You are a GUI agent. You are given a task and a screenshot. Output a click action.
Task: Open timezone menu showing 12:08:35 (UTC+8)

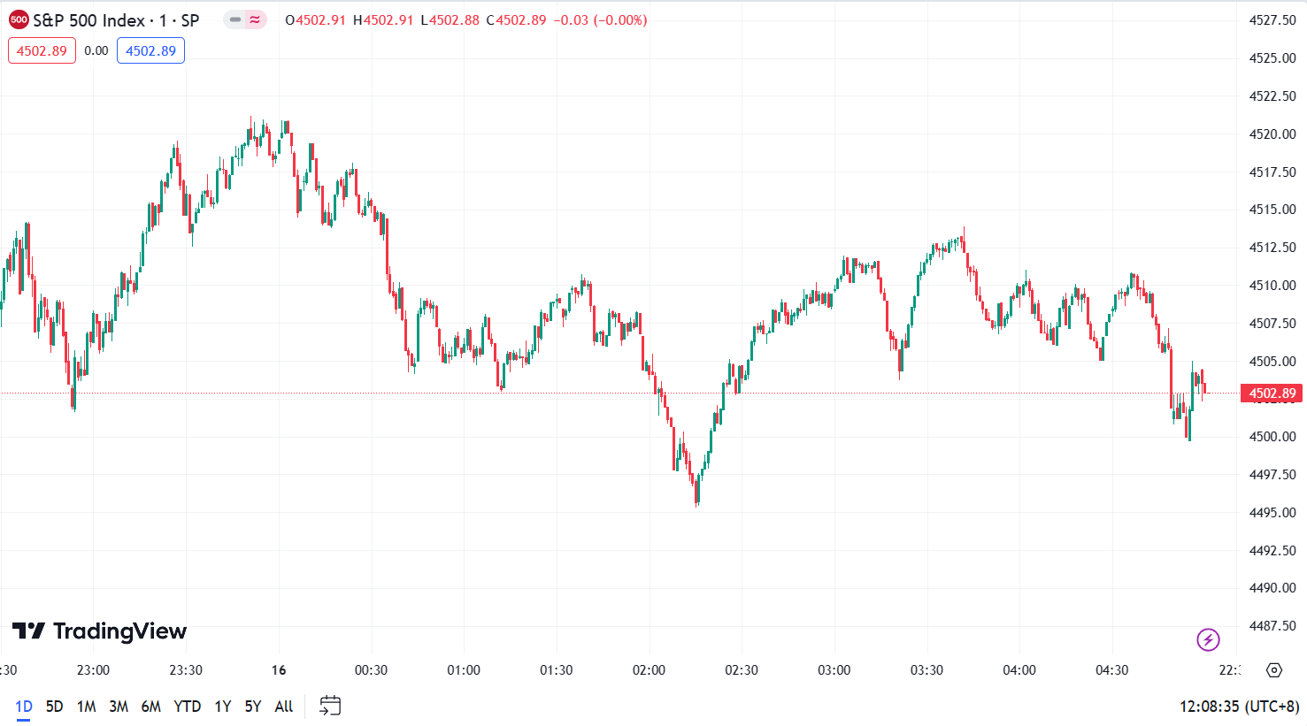click(x=1239, y=707)
